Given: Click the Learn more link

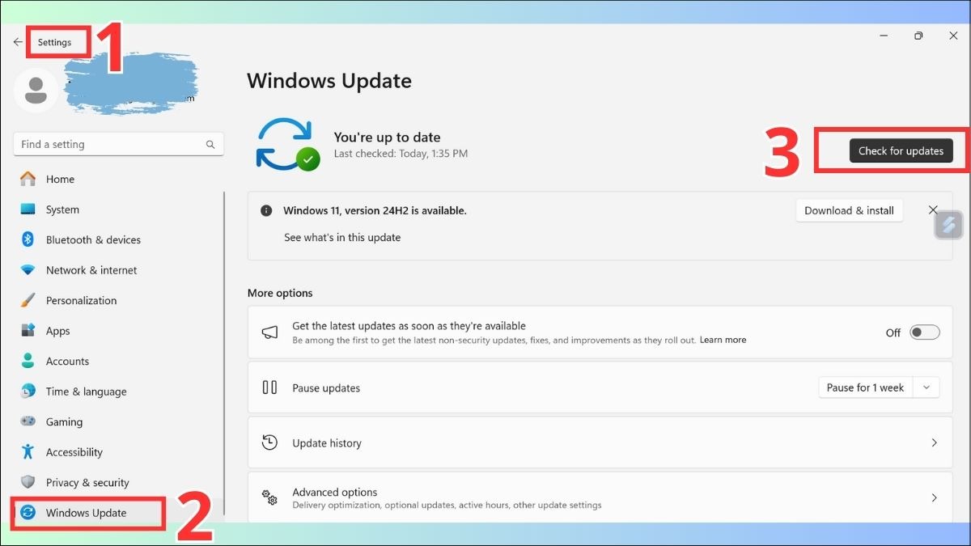Looking at the screenshot, I should pos(723,341).
